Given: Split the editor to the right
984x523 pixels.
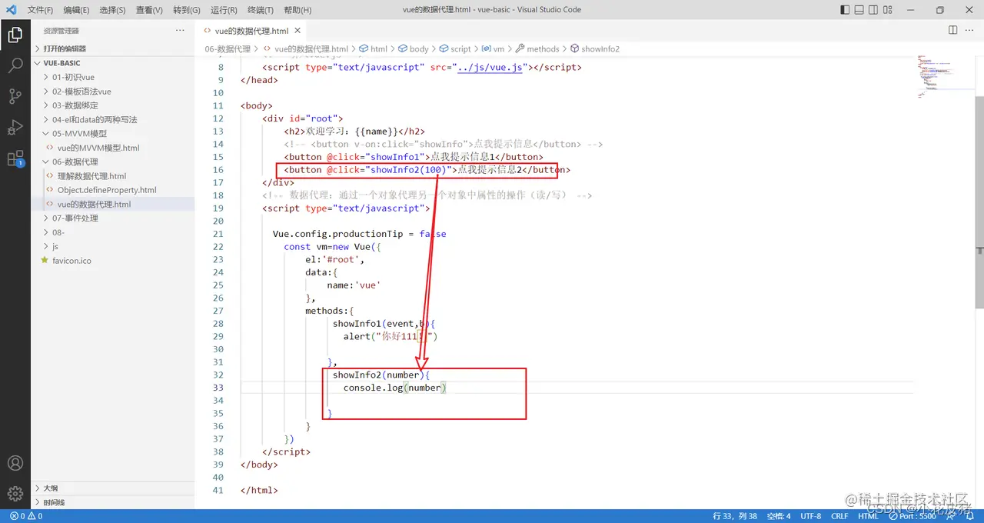Looking at the screenshot, I should point(952,30).
